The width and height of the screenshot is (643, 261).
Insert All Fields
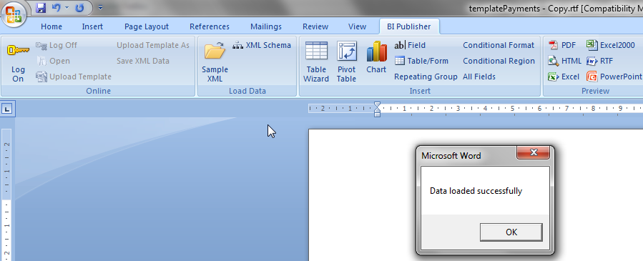pos(479,77)
